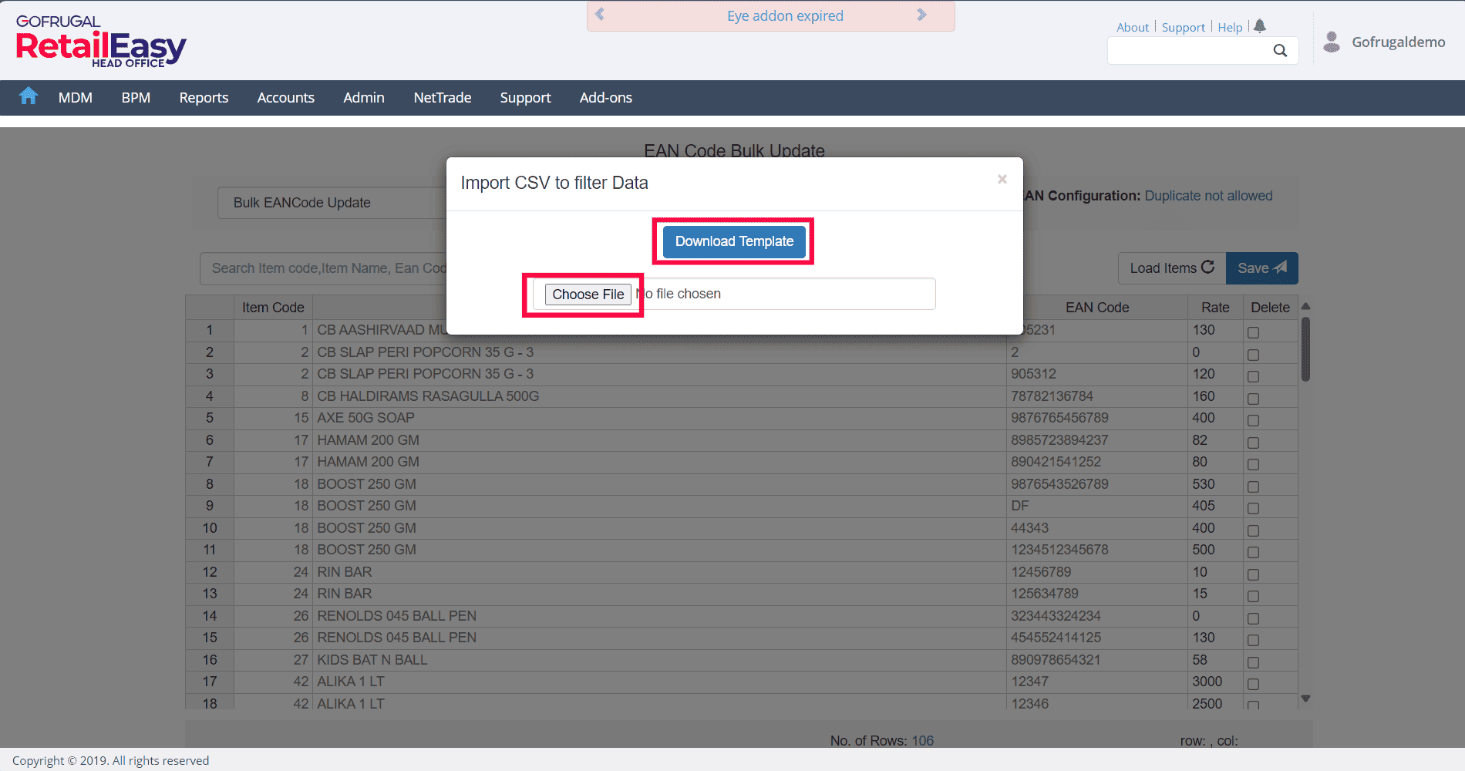Click the Search Item code search field

click(324, 268)
